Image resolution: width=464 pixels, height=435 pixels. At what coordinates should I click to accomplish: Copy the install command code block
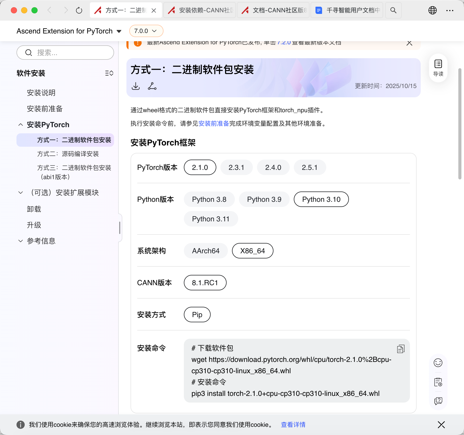[401, 349]
